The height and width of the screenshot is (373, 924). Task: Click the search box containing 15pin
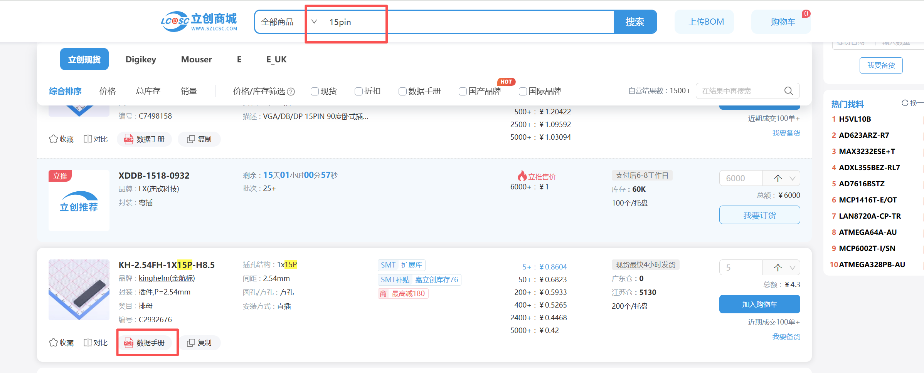coord(468,22)
